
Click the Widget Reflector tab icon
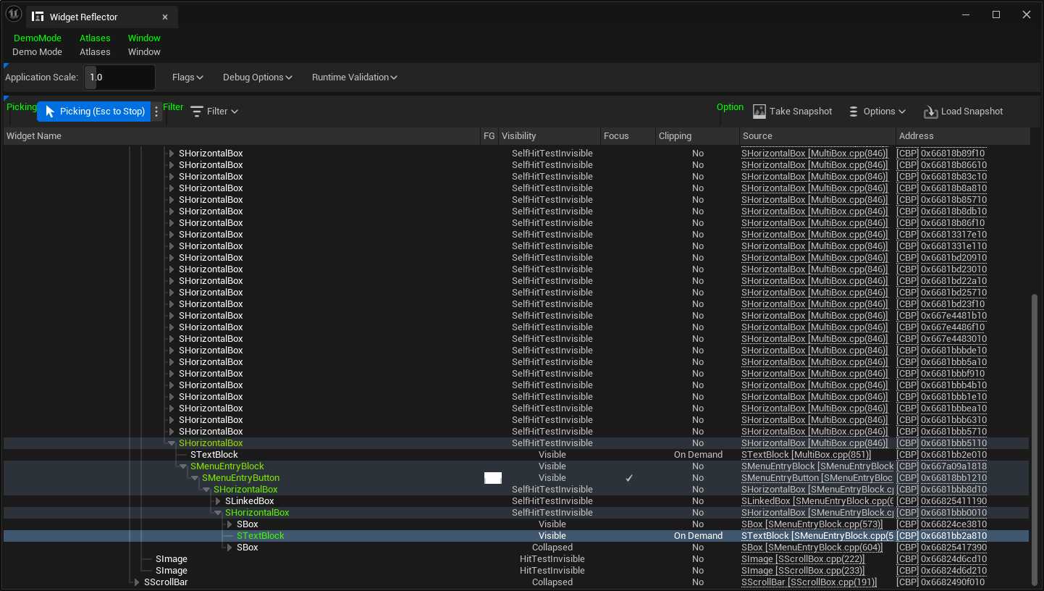pos(38,17)
